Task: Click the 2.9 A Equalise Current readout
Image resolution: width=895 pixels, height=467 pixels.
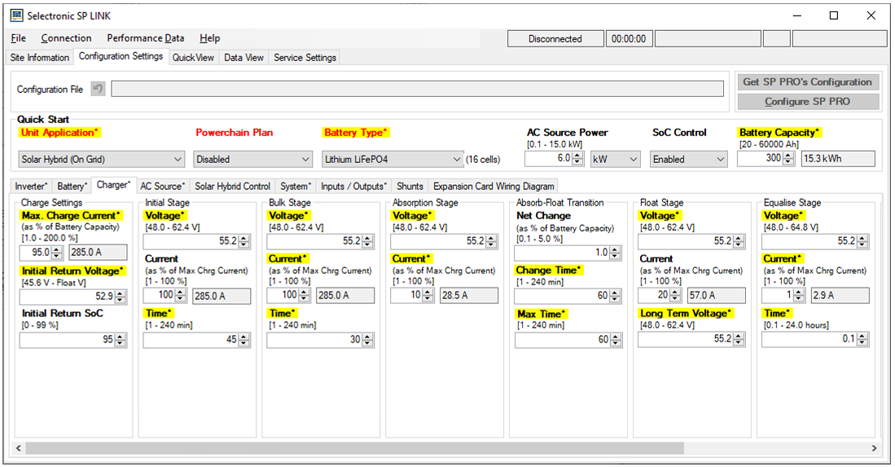Action: tap(840, 295)
